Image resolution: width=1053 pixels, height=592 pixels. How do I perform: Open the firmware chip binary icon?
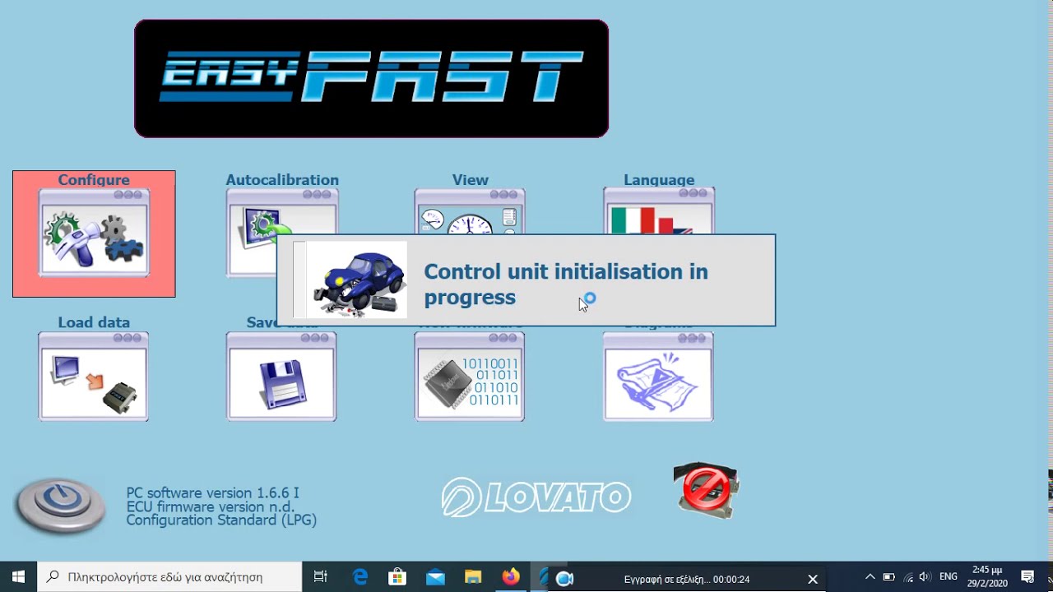coord(470,377)
